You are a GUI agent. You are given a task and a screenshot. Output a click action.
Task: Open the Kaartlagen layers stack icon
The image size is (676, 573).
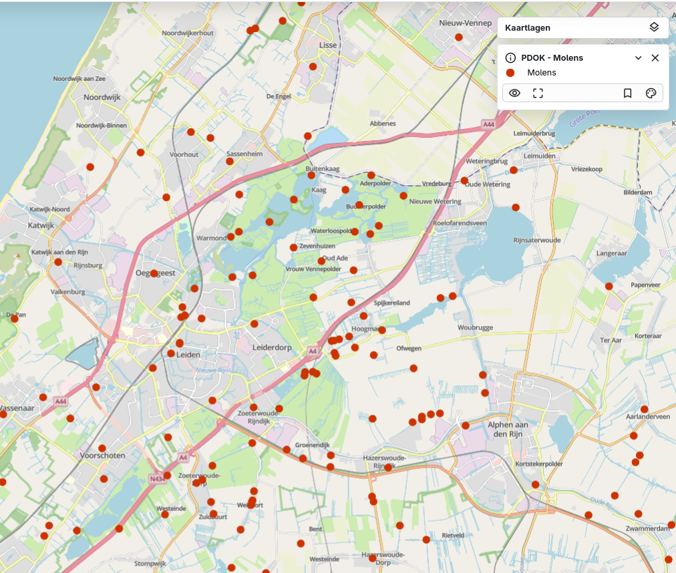pos(654,27)
